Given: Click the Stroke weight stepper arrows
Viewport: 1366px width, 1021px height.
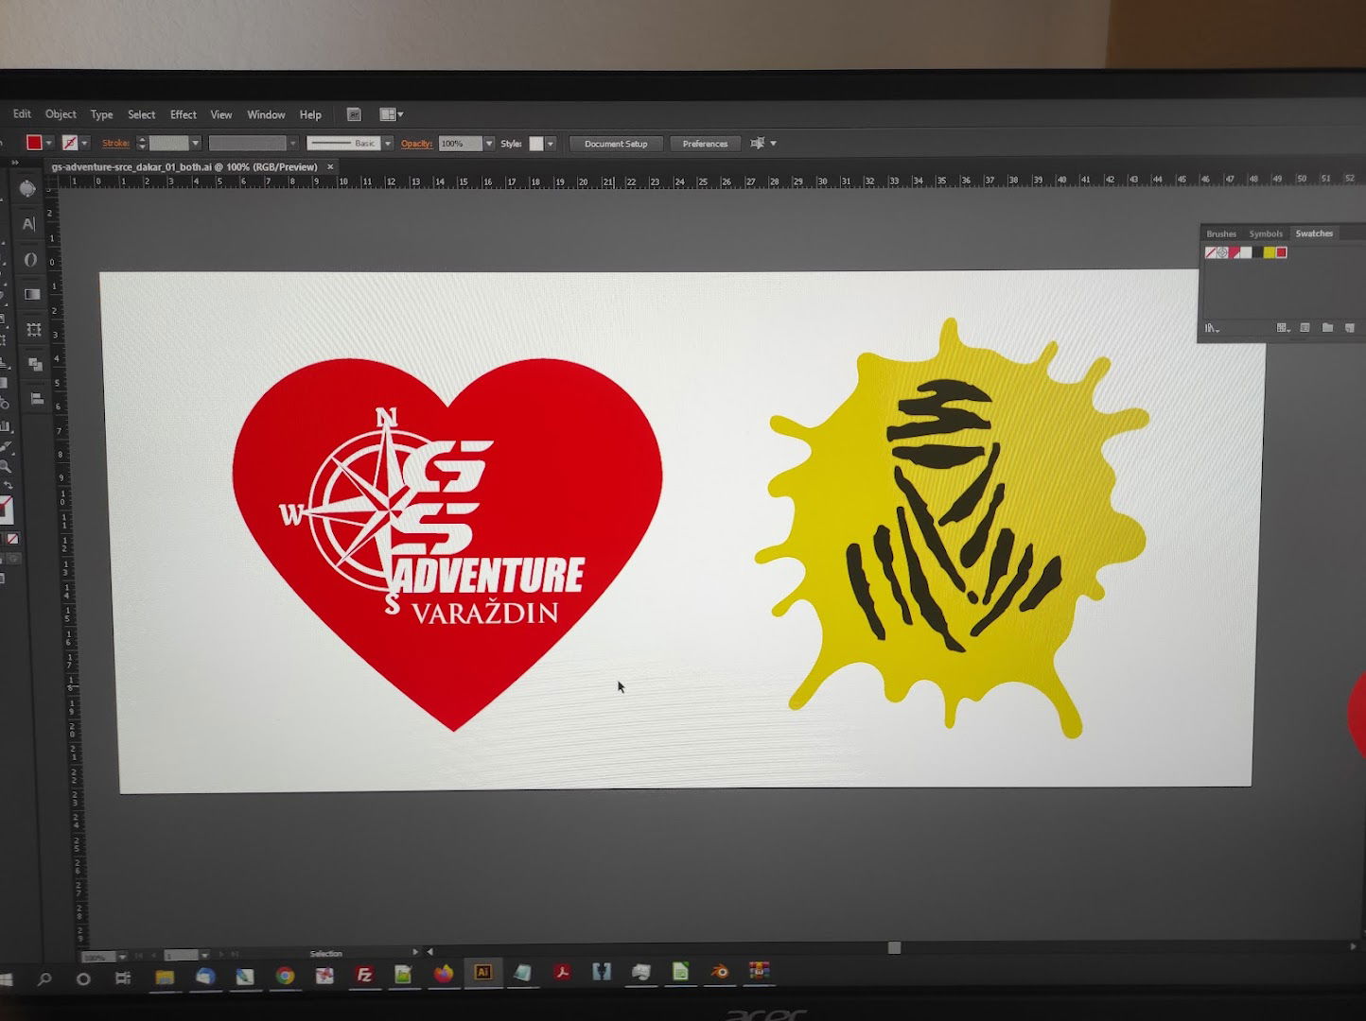Looking at the screenshot, I should 142,144.
